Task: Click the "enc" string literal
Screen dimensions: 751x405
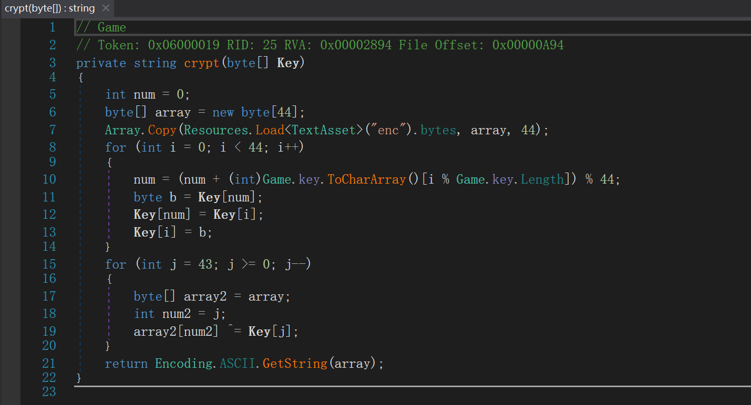Action: point(388,130)
